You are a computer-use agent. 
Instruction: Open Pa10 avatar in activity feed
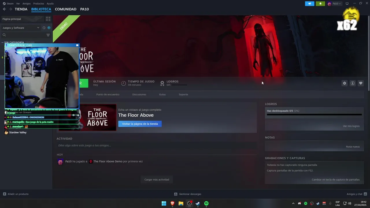click(x=60, y=161)
